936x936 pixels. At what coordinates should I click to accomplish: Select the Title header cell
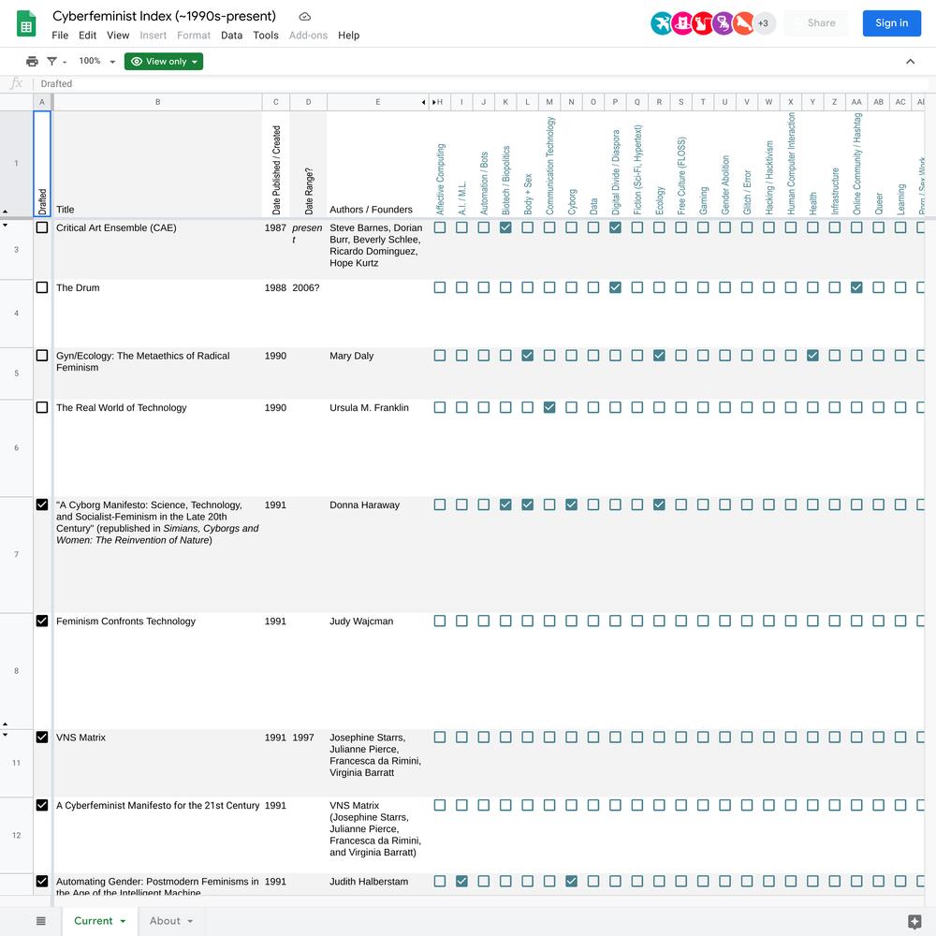[157, 164]
